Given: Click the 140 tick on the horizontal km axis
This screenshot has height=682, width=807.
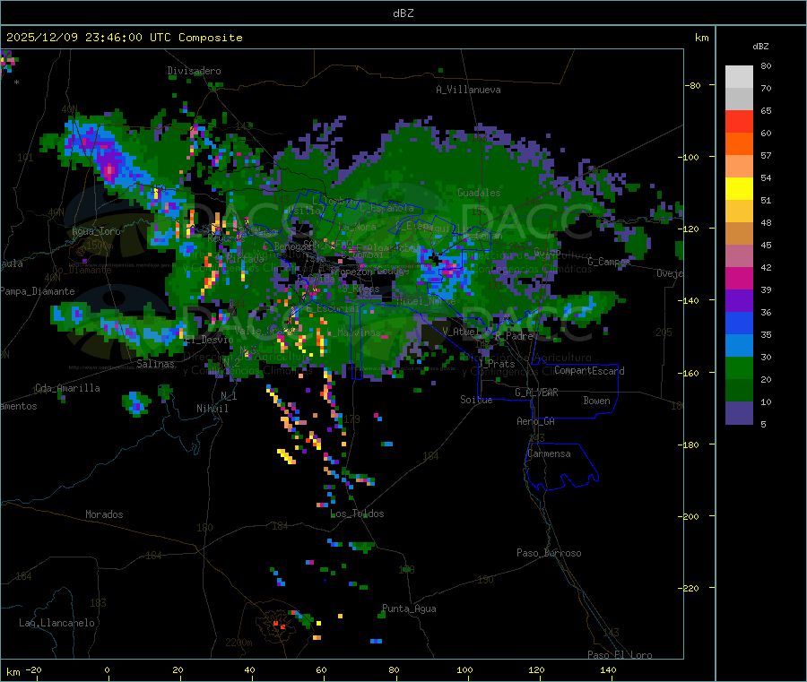Looking at the screenshot, I should [608, 669].
